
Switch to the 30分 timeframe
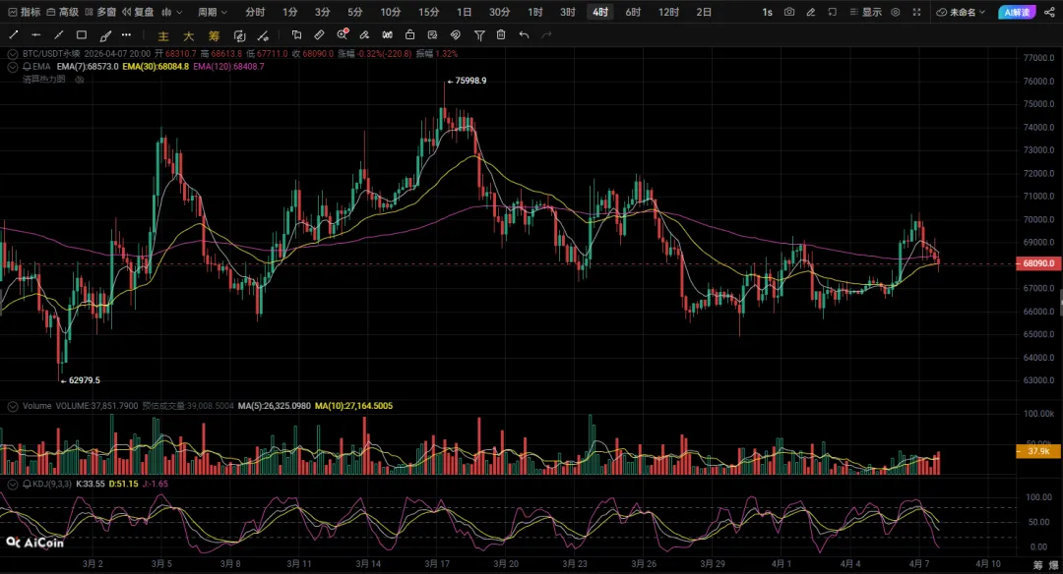pos(499,12)
